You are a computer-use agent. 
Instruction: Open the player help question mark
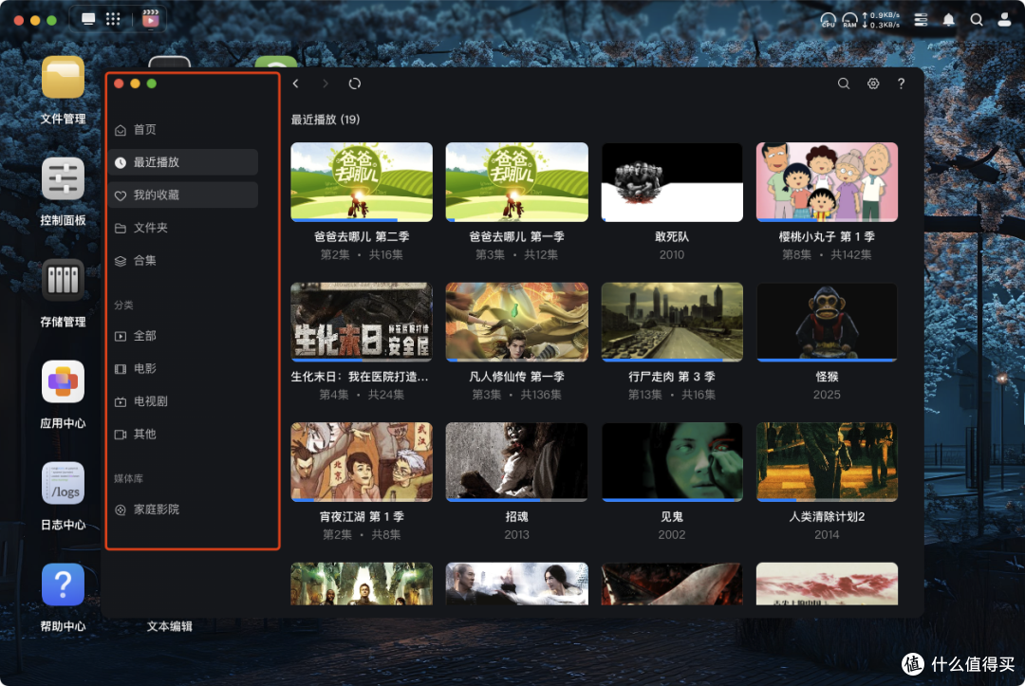coord(901,83)
